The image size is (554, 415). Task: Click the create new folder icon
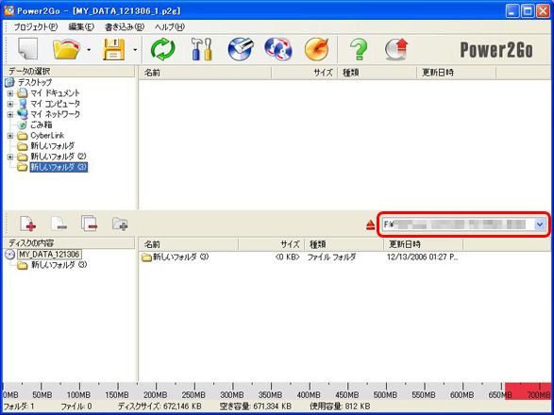click(x=120, y=224)
